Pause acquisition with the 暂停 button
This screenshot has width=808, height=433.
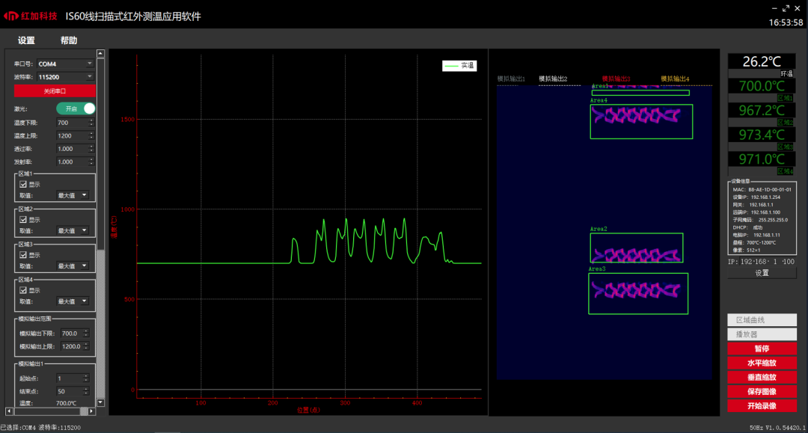pos(762,349)
